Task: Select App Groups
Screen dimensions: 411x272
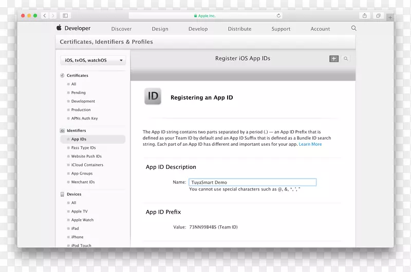Action: coord(82,173)
